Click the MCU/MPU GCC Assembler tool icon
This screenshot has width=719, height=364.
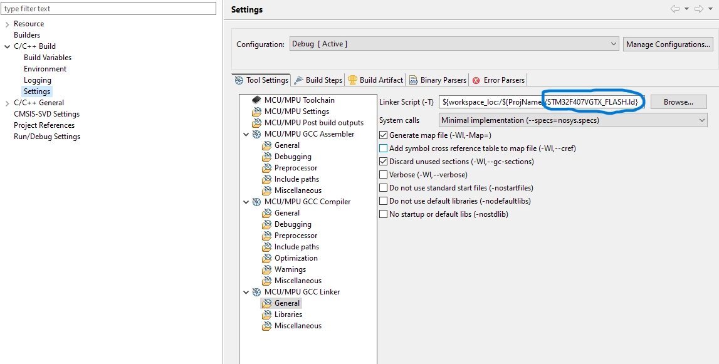[x=257, y=134]
